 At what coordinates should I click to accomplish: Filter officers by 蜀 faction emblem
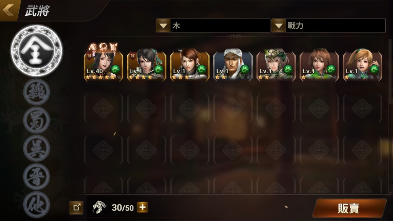pos(37,120)
